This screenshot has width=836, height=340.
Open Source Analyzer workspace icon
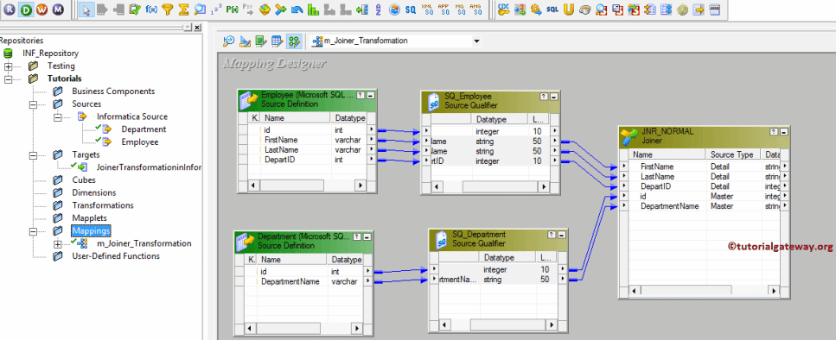coord(229,41)
